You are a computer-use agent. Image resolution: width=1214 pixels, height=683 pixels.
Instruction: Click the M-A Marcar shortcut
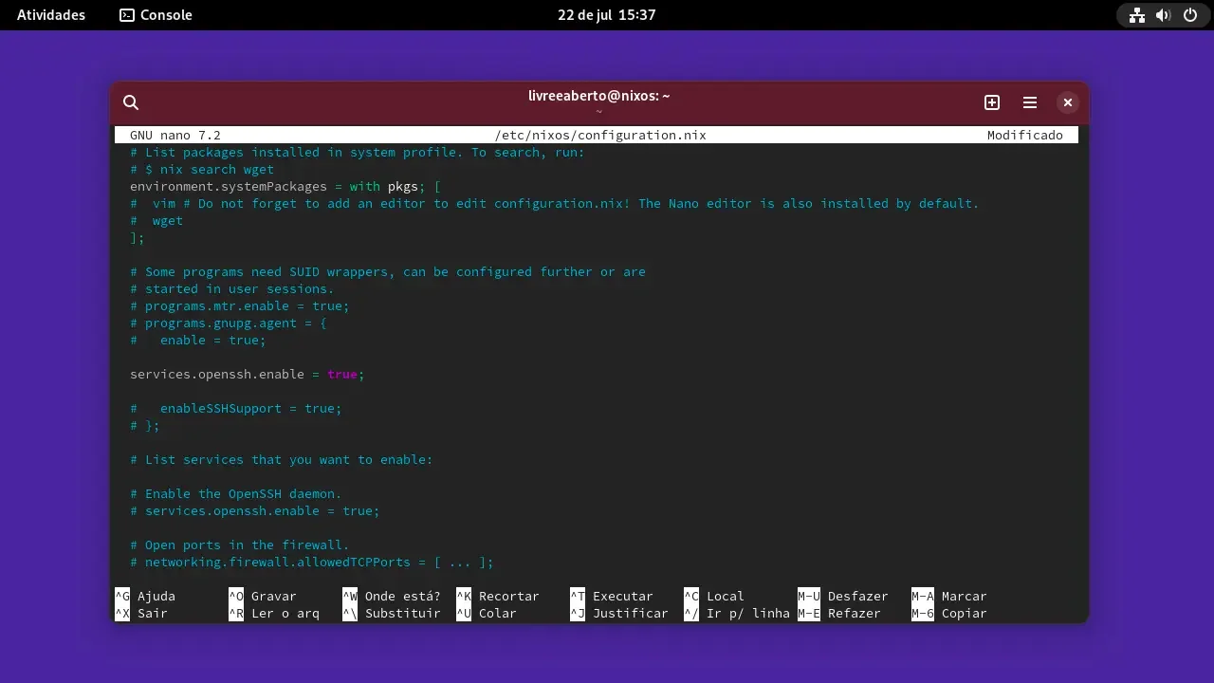949,597
